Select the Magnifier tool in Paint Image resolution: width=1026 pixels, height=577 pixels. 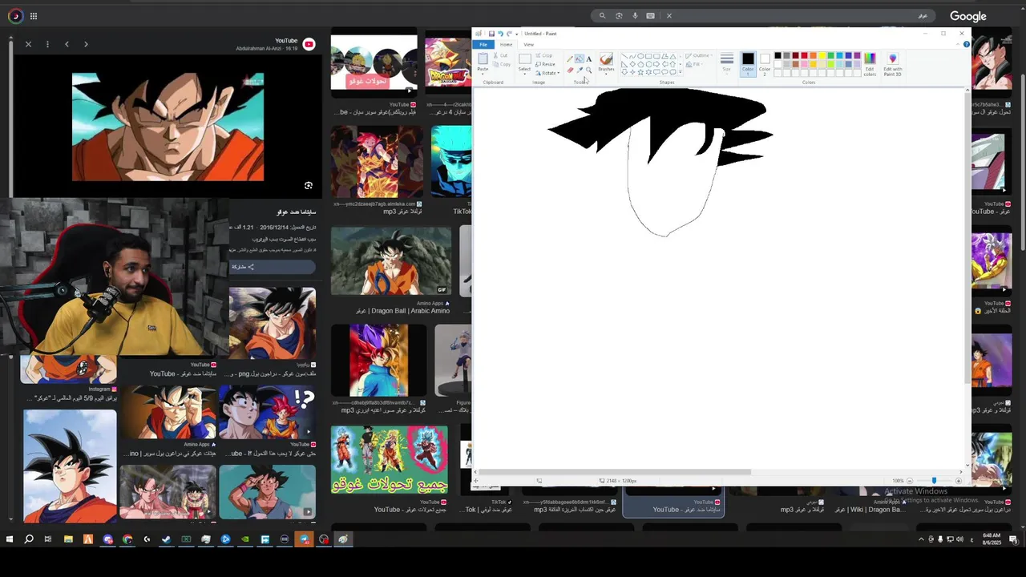click(589, 70)
